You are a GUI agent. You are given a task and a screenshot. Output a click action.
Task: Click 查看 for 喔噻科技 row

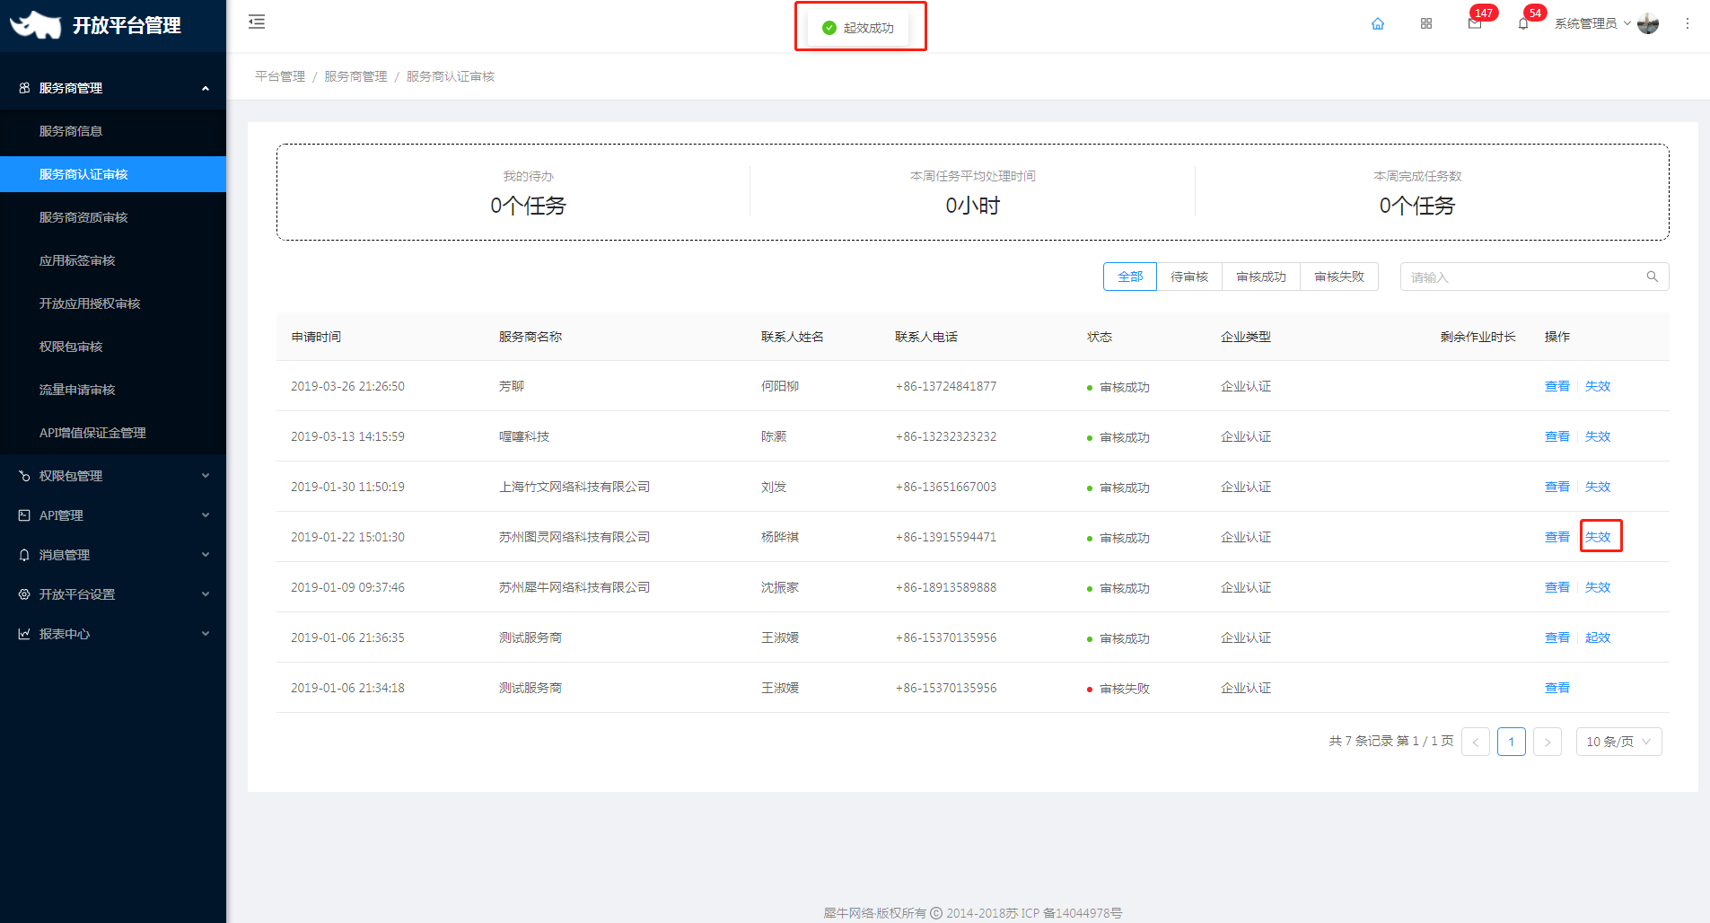tap(1557, 436)
